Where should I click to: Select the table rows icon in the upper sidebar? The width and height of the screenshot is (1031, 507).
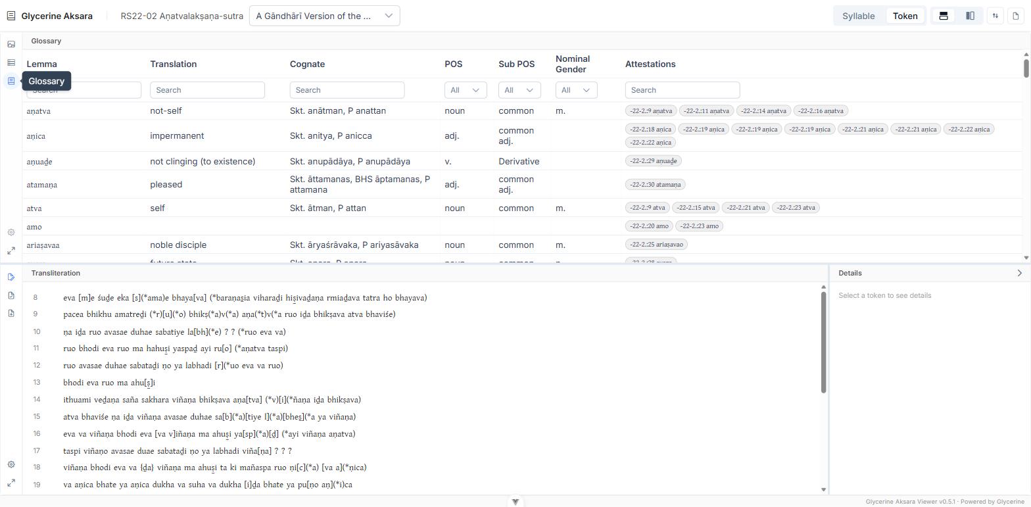click(x=11, y=62)
